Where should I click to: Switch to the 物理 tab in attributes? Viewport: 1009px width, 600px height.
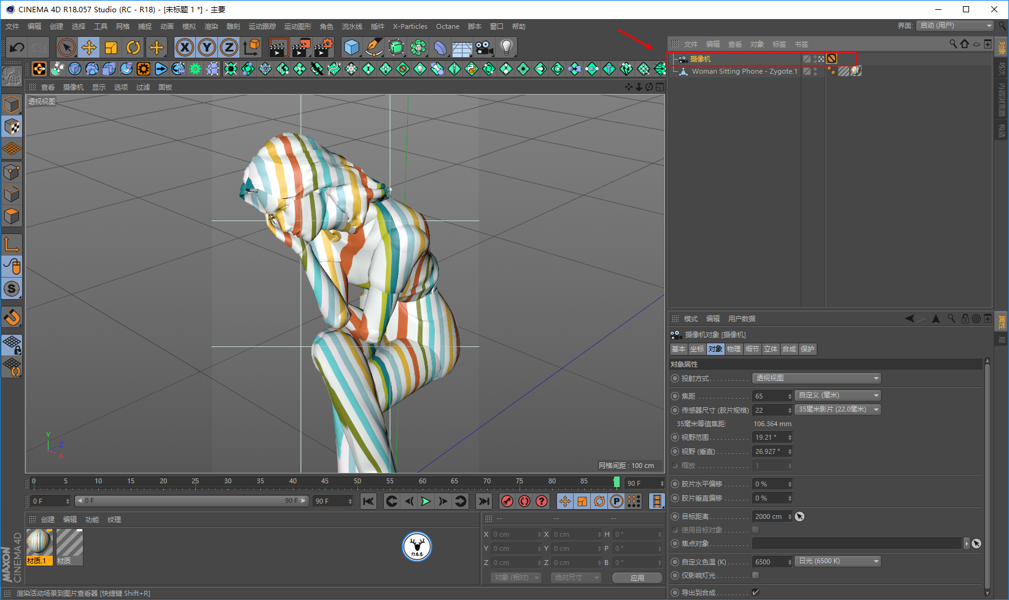734,349
